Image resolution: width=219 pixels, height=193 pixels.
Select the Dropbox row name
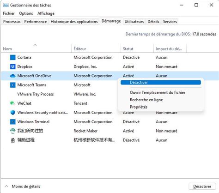coord(25,66)
